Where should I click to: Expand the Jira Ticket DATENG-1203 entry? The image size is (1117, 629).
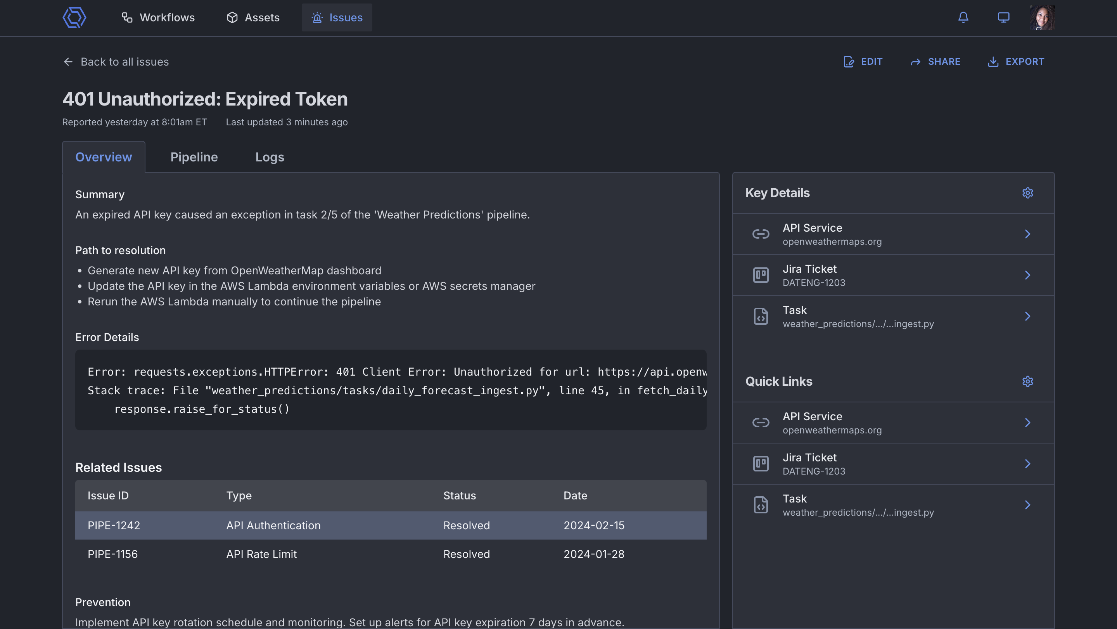pos(1028,275)
